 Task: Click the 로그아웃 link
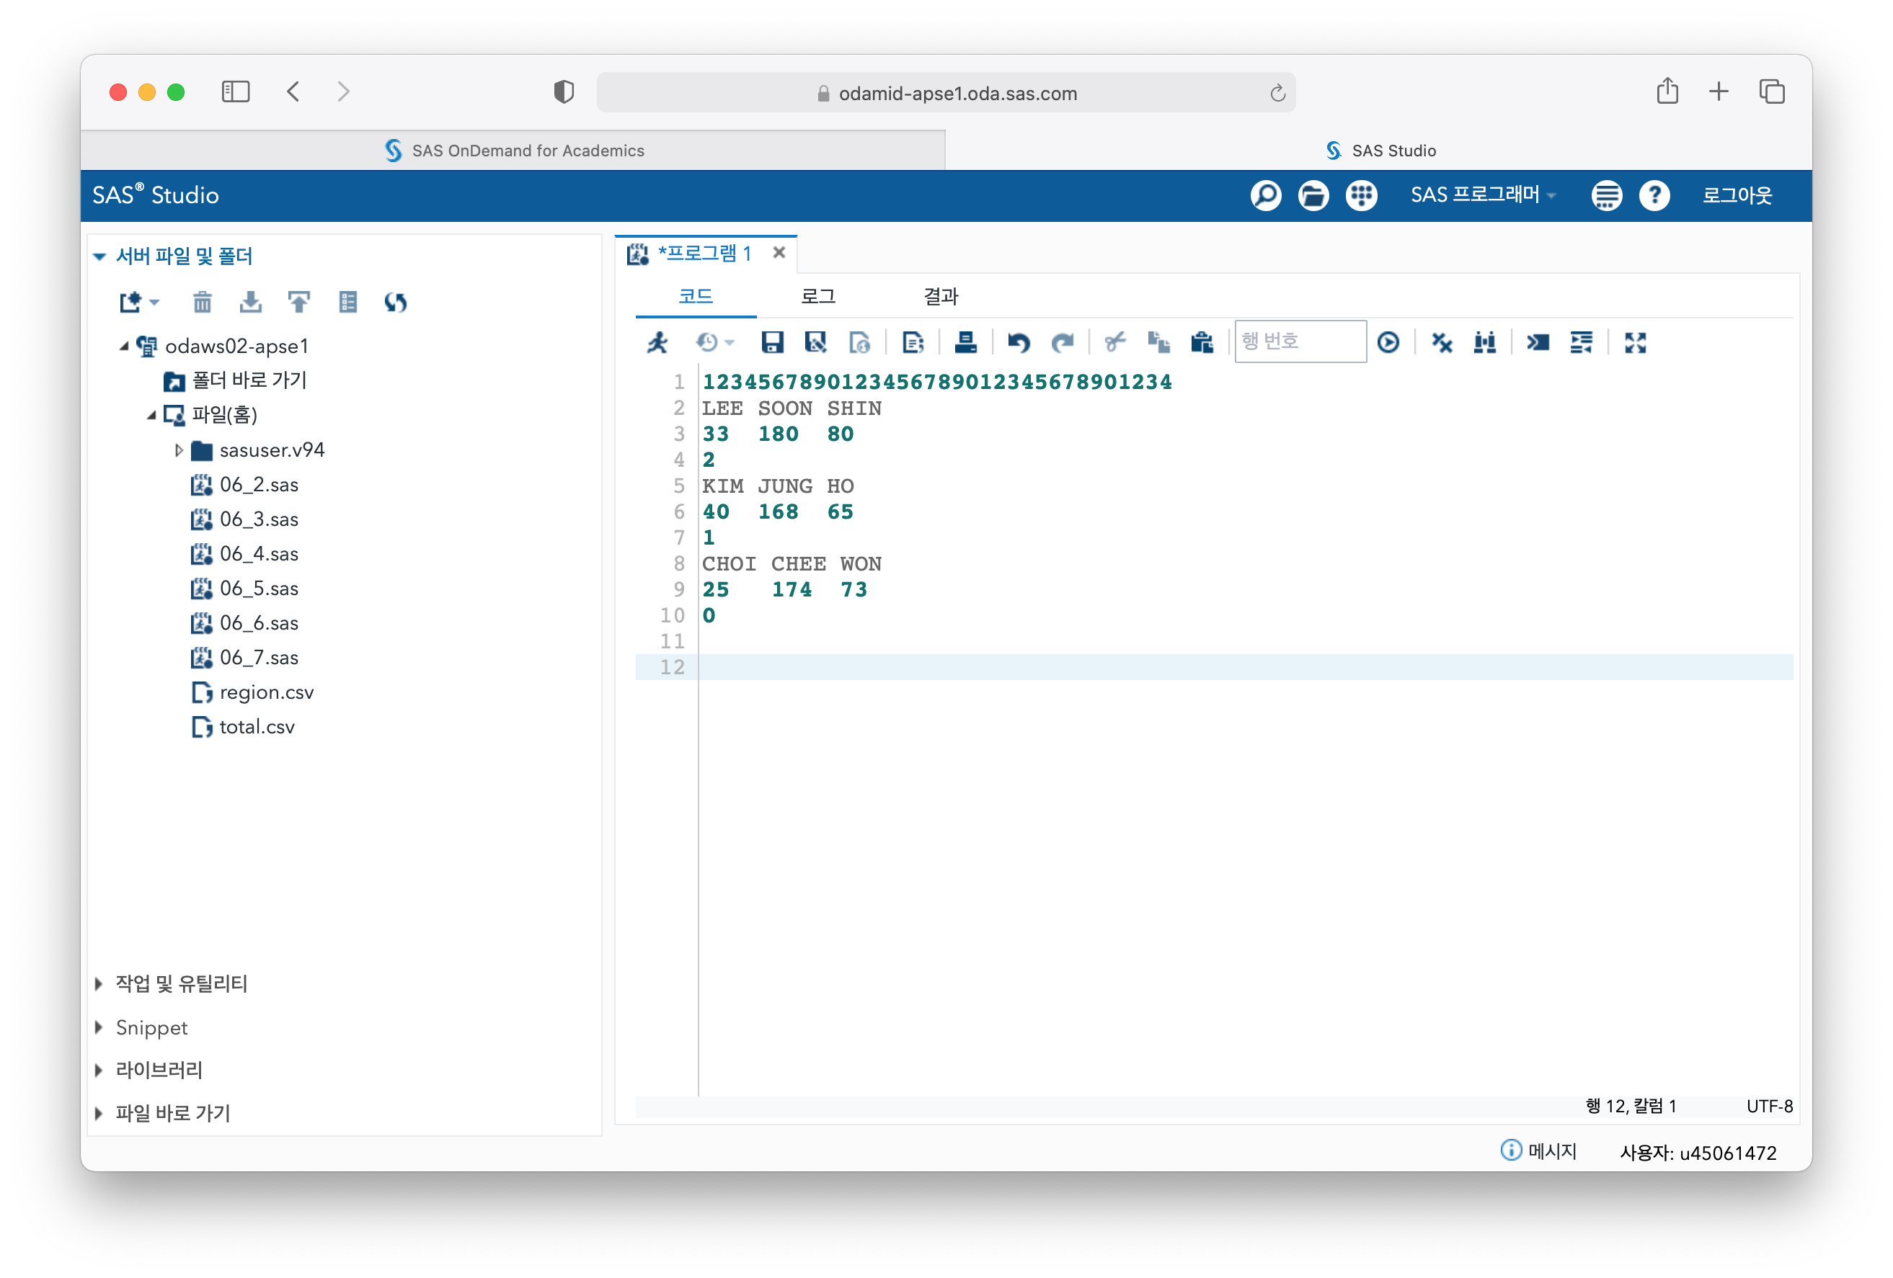coord(1737,195)
